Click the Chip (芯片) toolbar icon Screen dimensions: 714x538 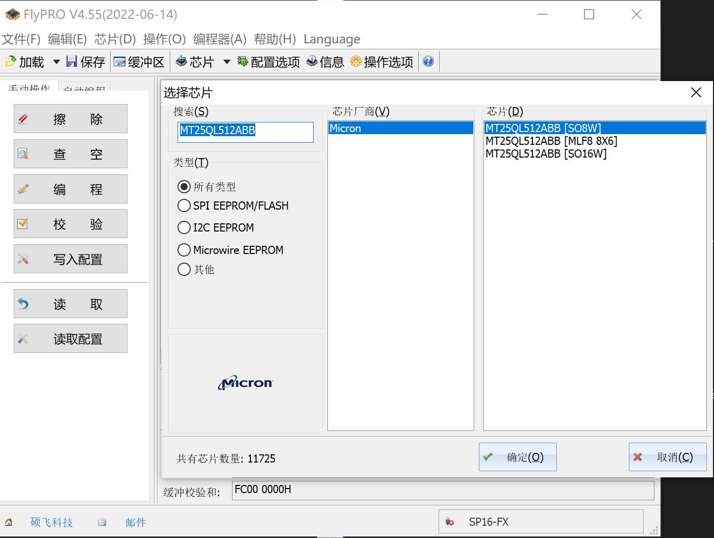[181, 61]
